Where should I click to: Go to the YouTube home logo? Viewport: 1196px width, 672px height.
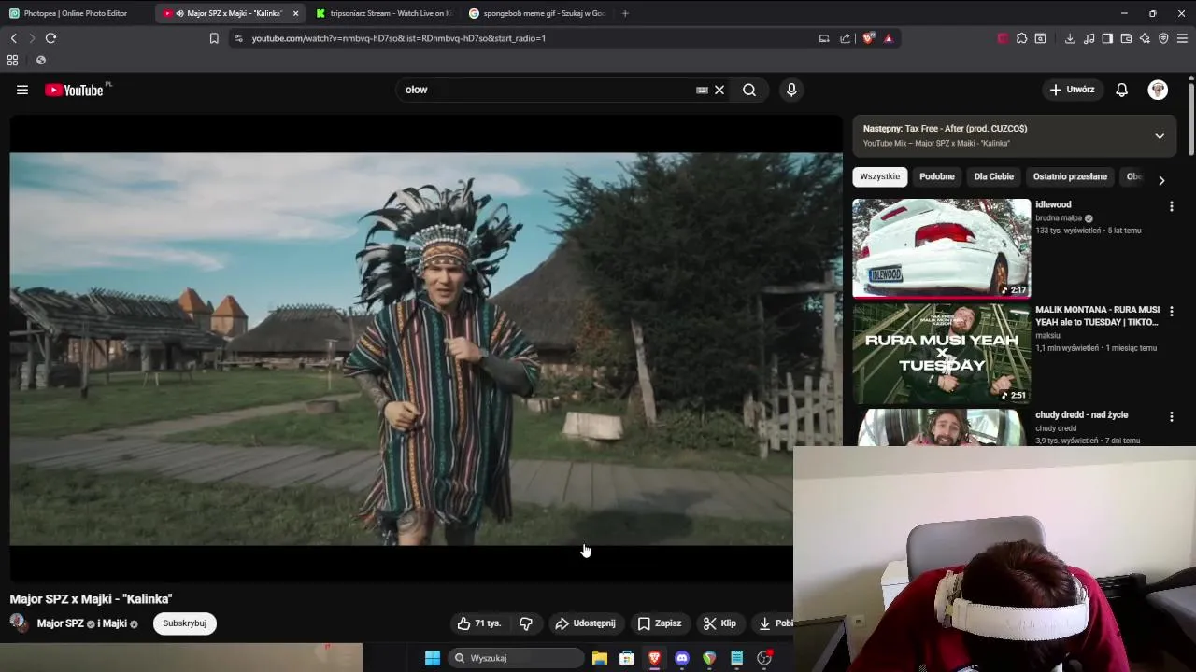point(74,90)
